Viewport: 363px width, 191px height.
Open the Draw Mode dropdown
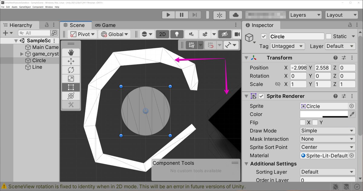coord(327,131)
